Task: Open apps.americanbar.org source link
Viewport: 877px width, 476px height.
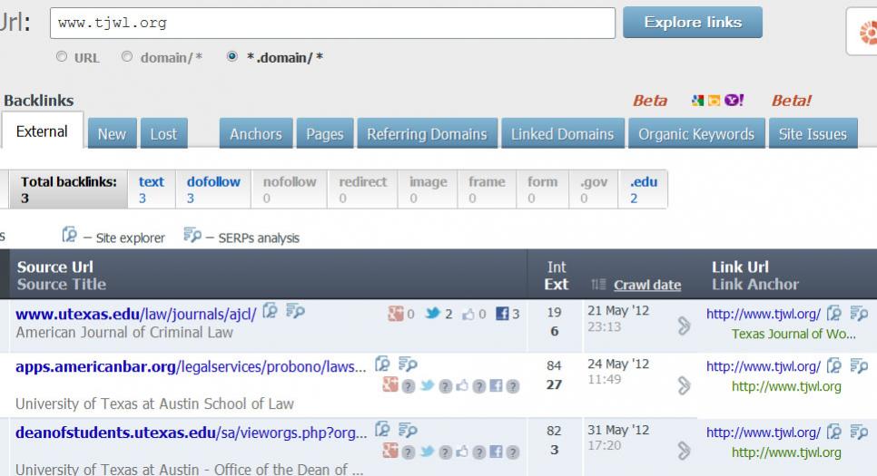Action: 191,366
